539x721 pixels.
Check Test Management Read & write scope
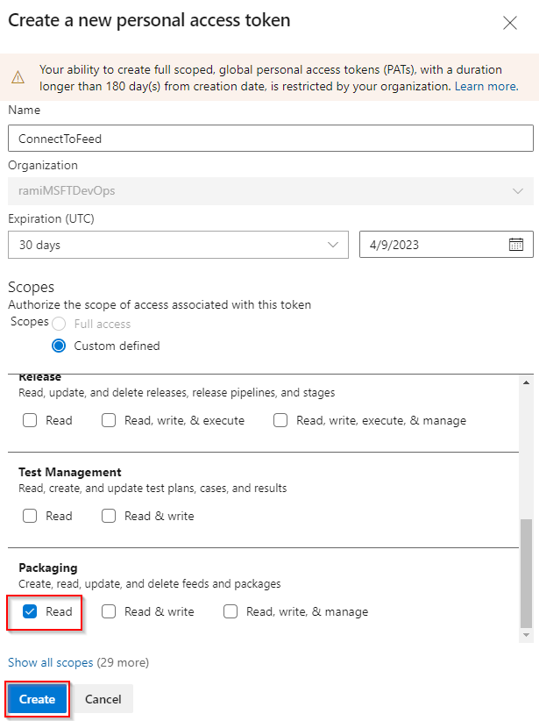109,516
